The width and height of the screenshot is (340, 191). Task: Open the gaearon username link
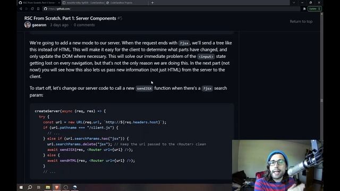pos(39,25)
